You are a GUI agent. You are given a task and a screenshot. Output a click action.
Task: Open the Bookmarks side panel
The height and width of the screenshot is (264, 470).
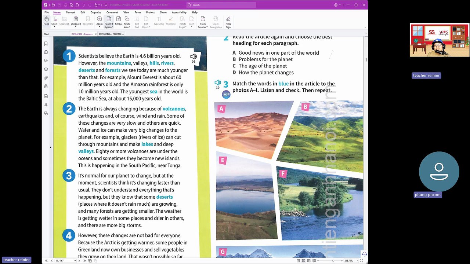point(46,44)
